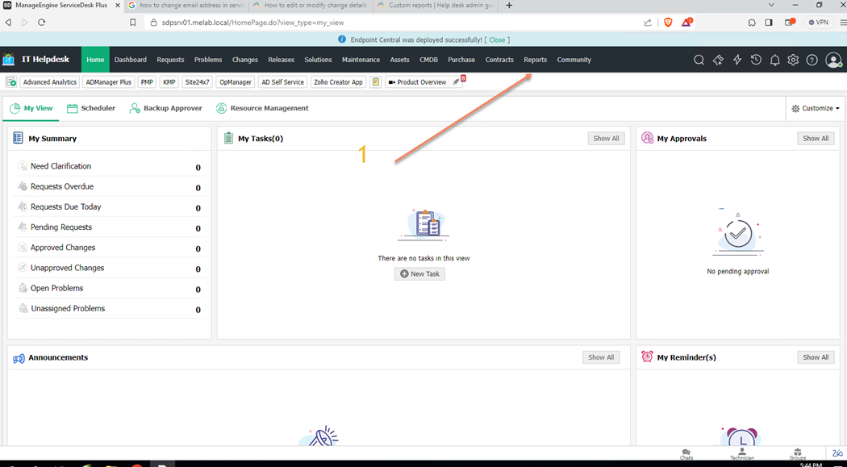Open the user profile avatar
The height and width of the screenshot is (467, 847).
click(x=833, y=60)
